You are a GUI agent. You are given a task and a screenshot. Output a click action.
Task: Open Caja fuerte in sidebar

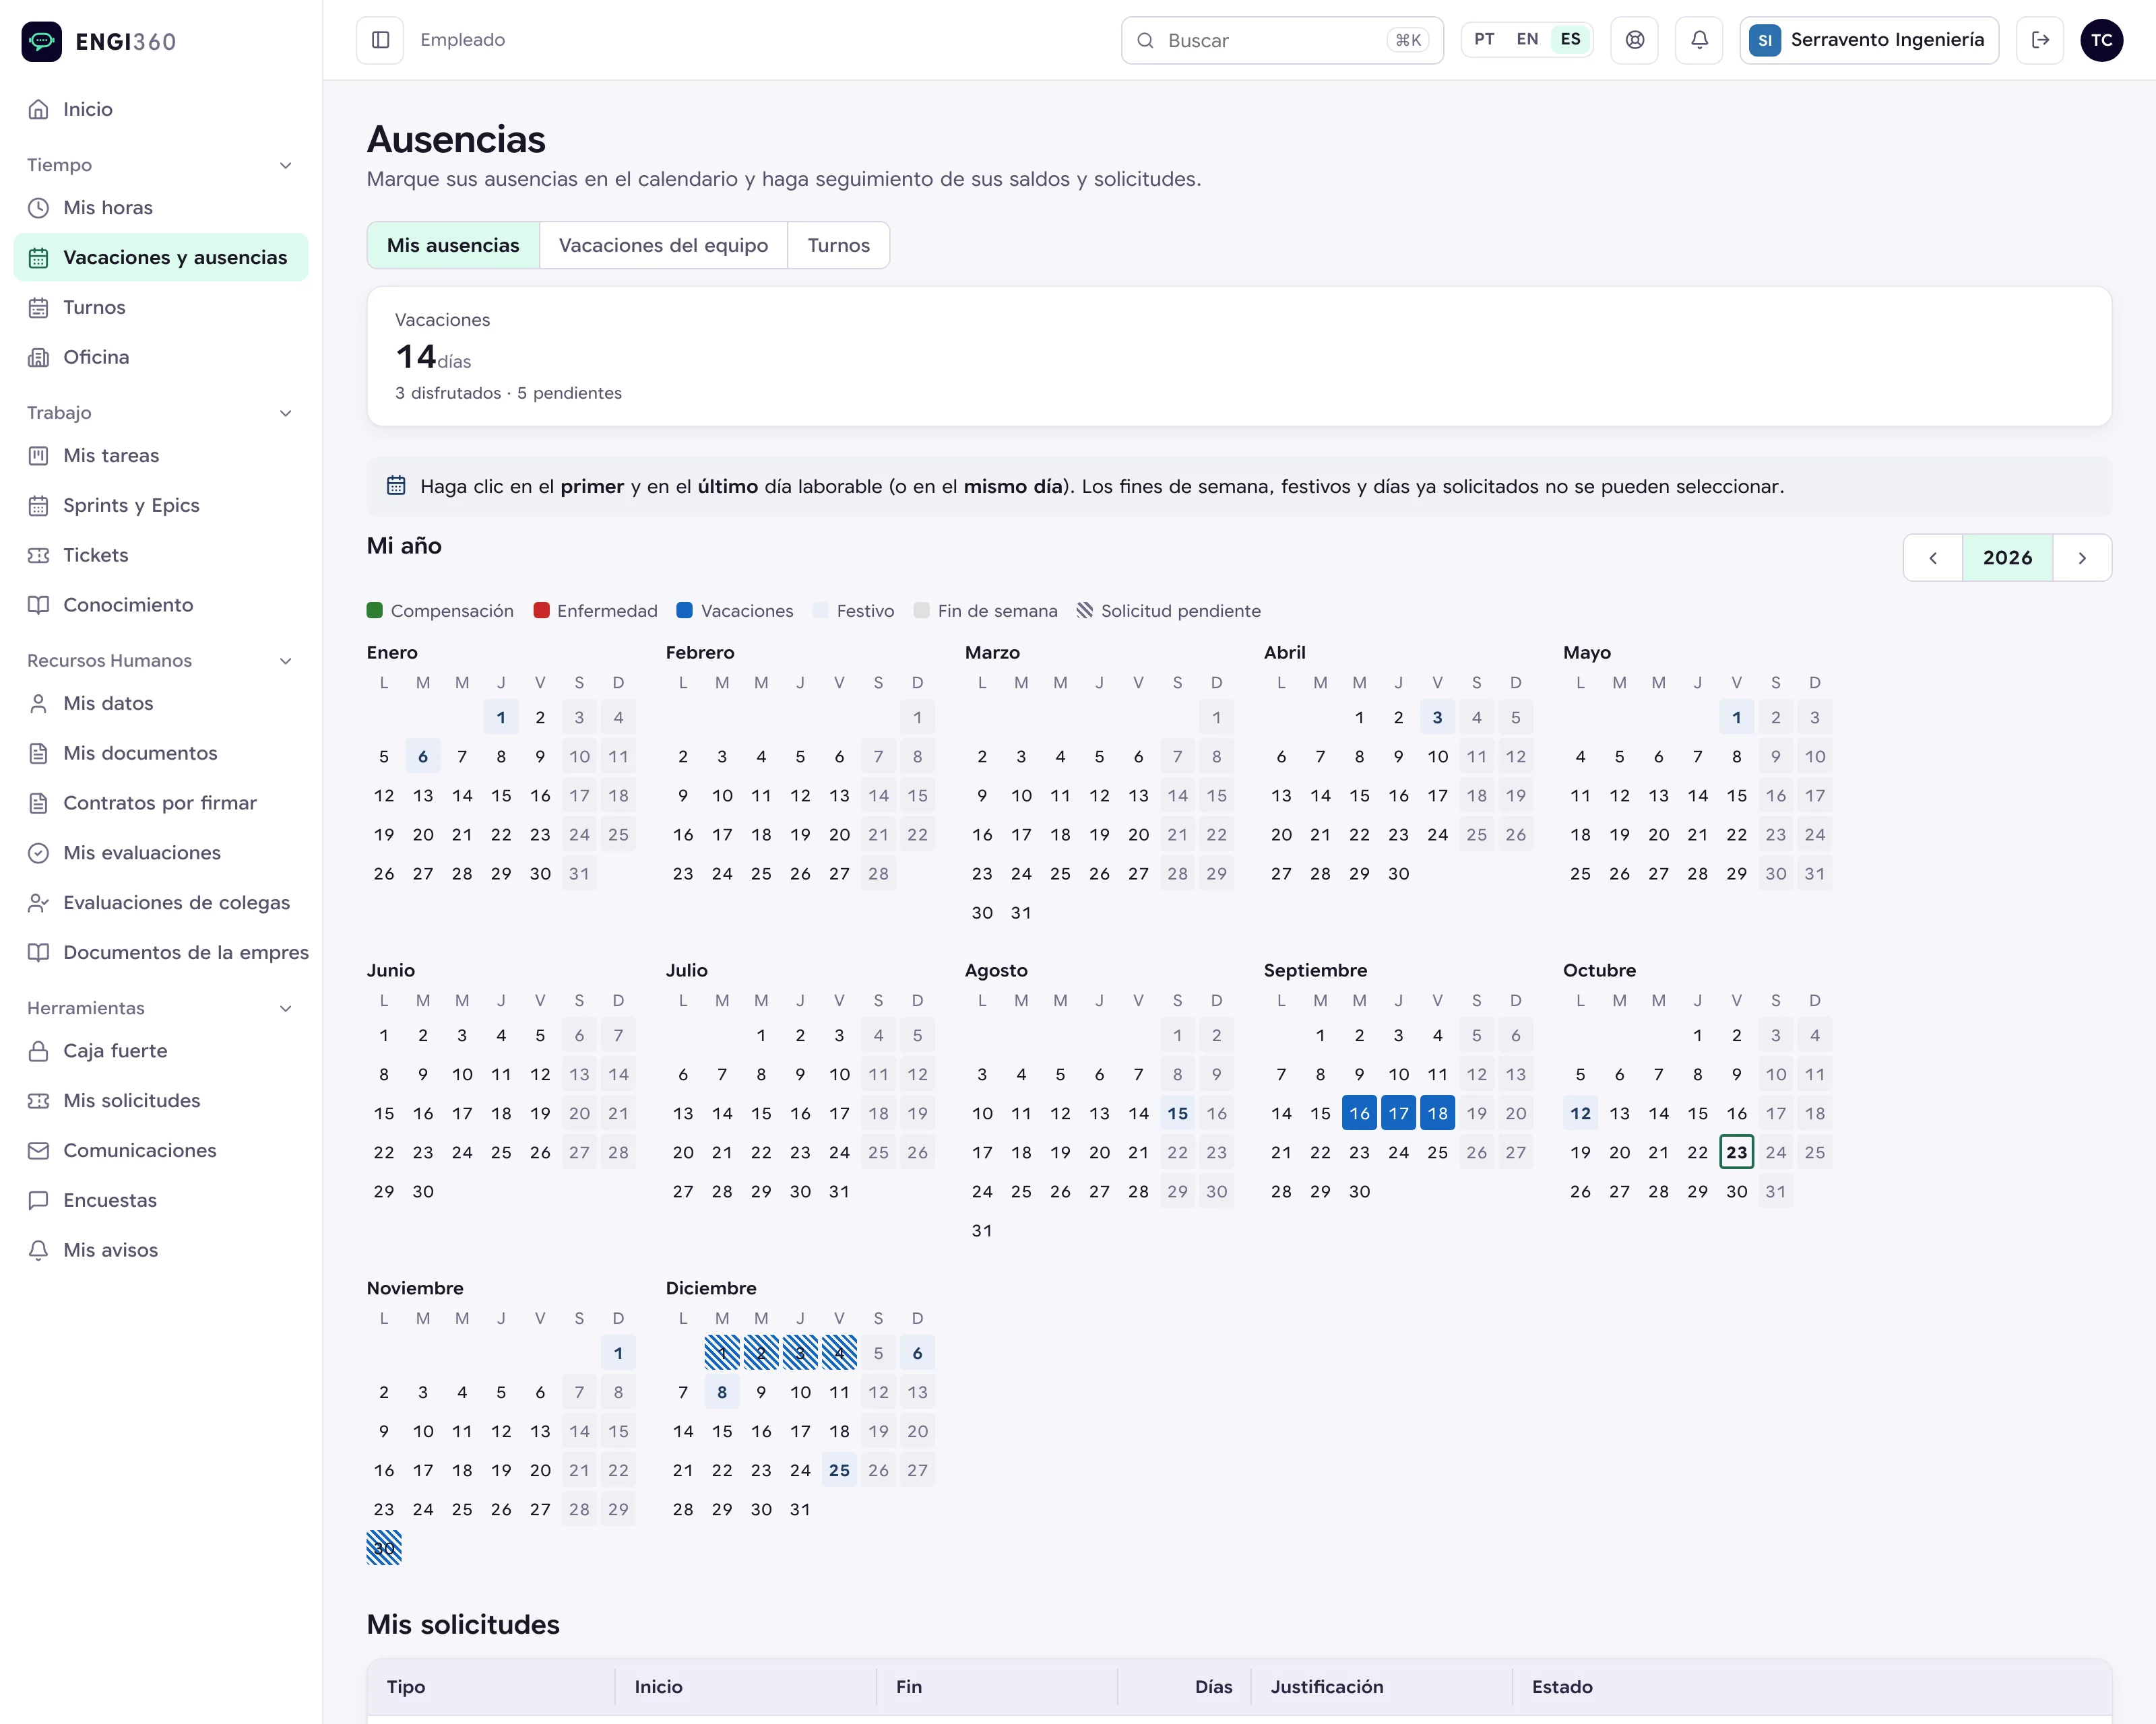pos(161,1051)
